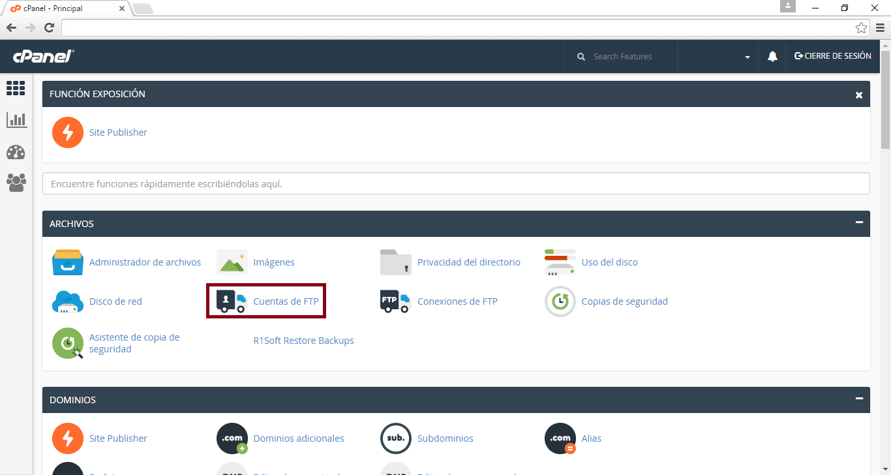Open the Disco de red cloud icon
891x475 pixels.
[68, 301]
